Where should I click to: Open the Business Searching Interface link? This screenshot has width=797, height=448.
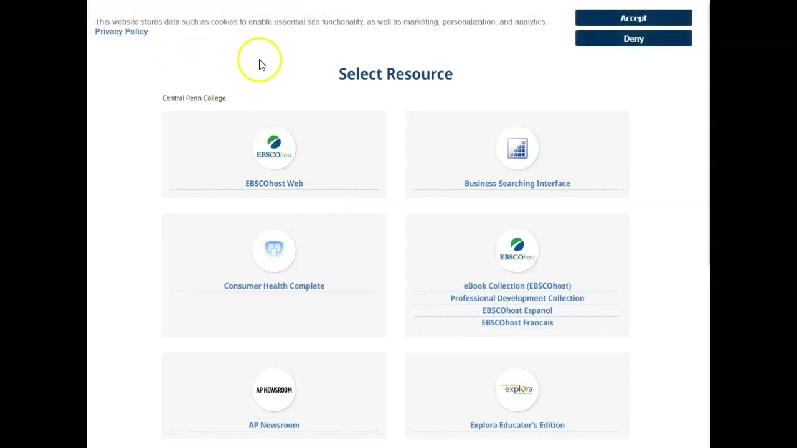click(x=517, y=184)
